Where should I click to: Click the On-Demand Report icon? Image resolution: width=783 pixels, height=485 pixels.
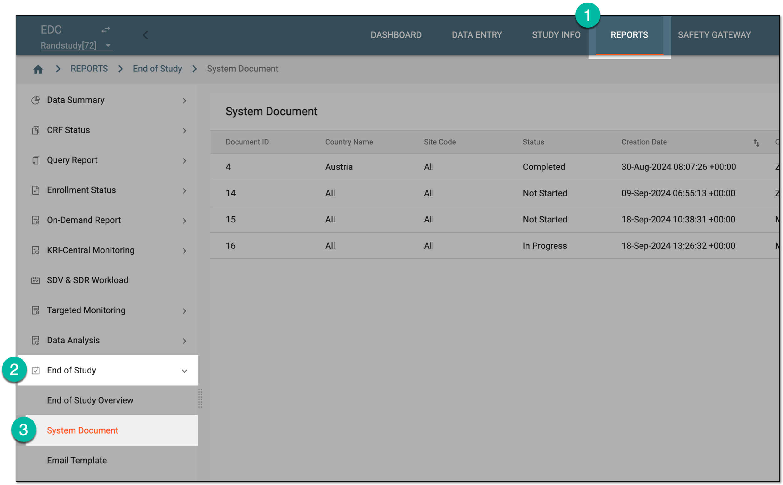tap(36, 220)
